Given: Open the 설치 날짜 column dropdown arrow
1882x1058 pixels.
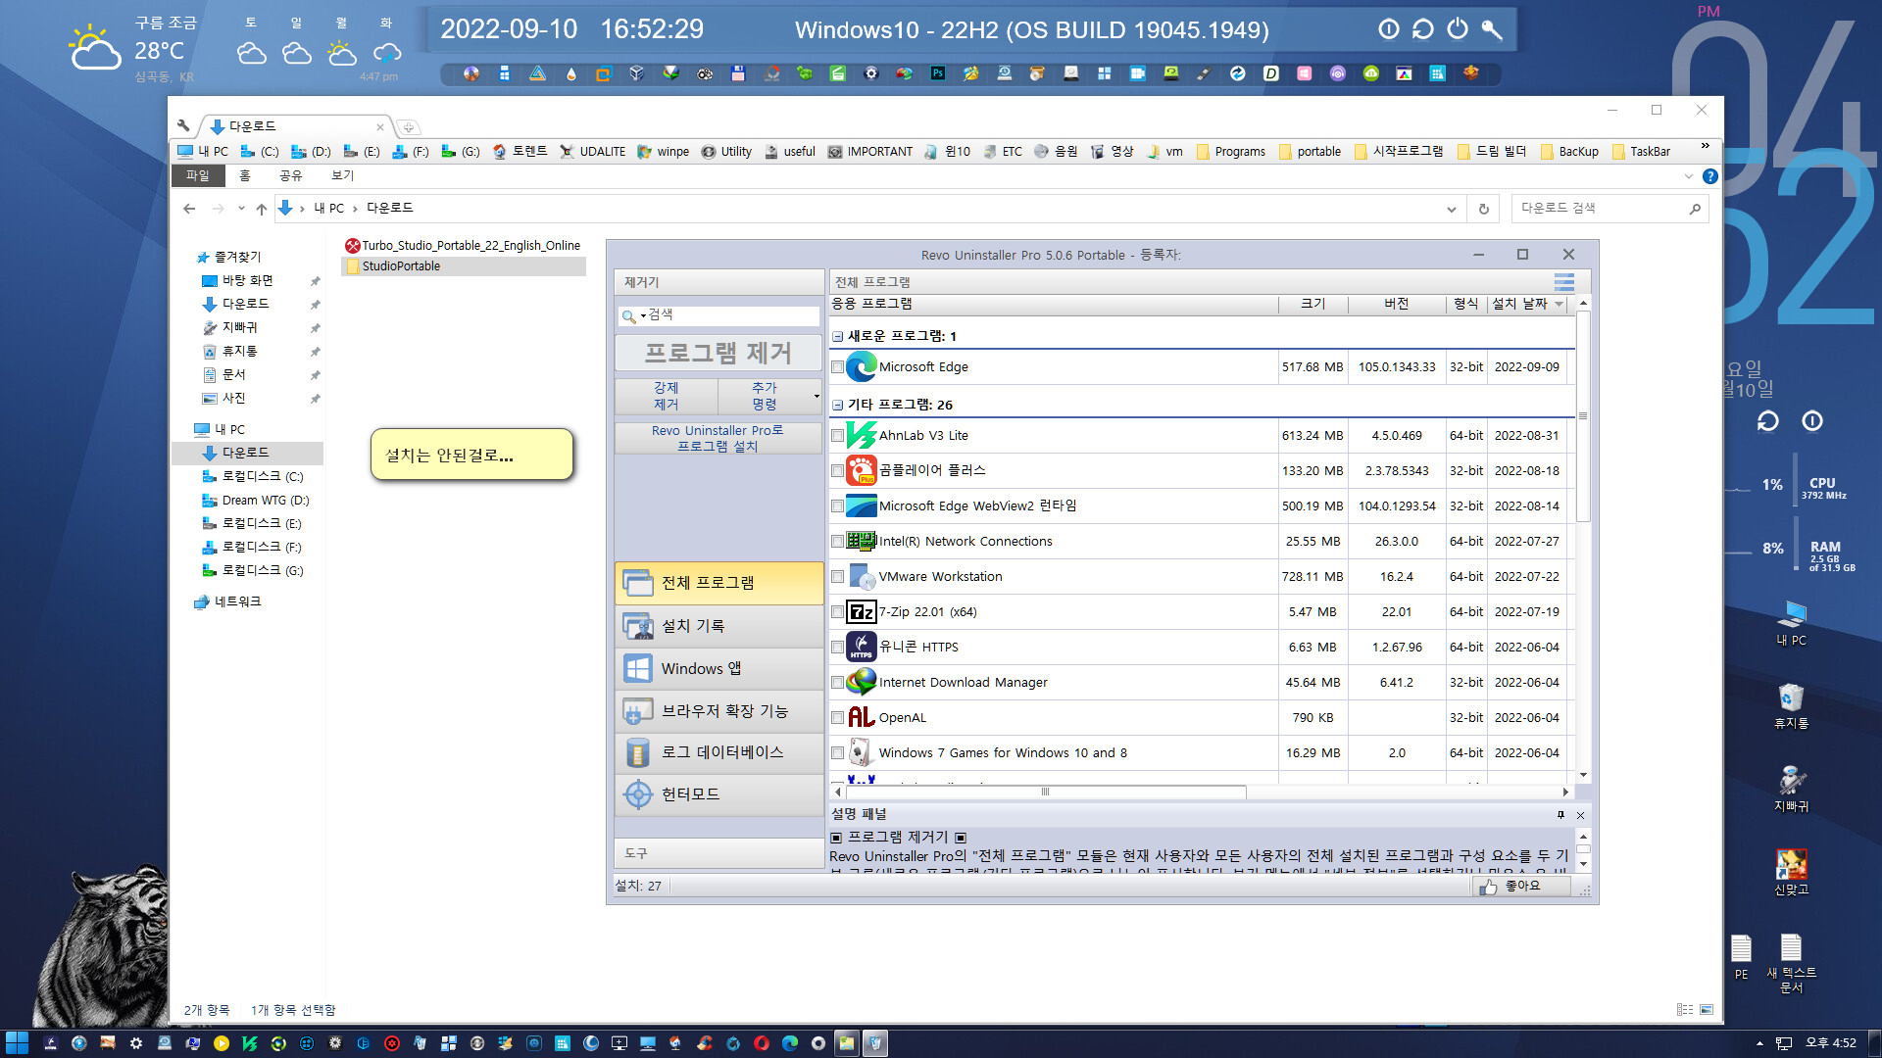Looking at the screenshot, I should 1559,305.
